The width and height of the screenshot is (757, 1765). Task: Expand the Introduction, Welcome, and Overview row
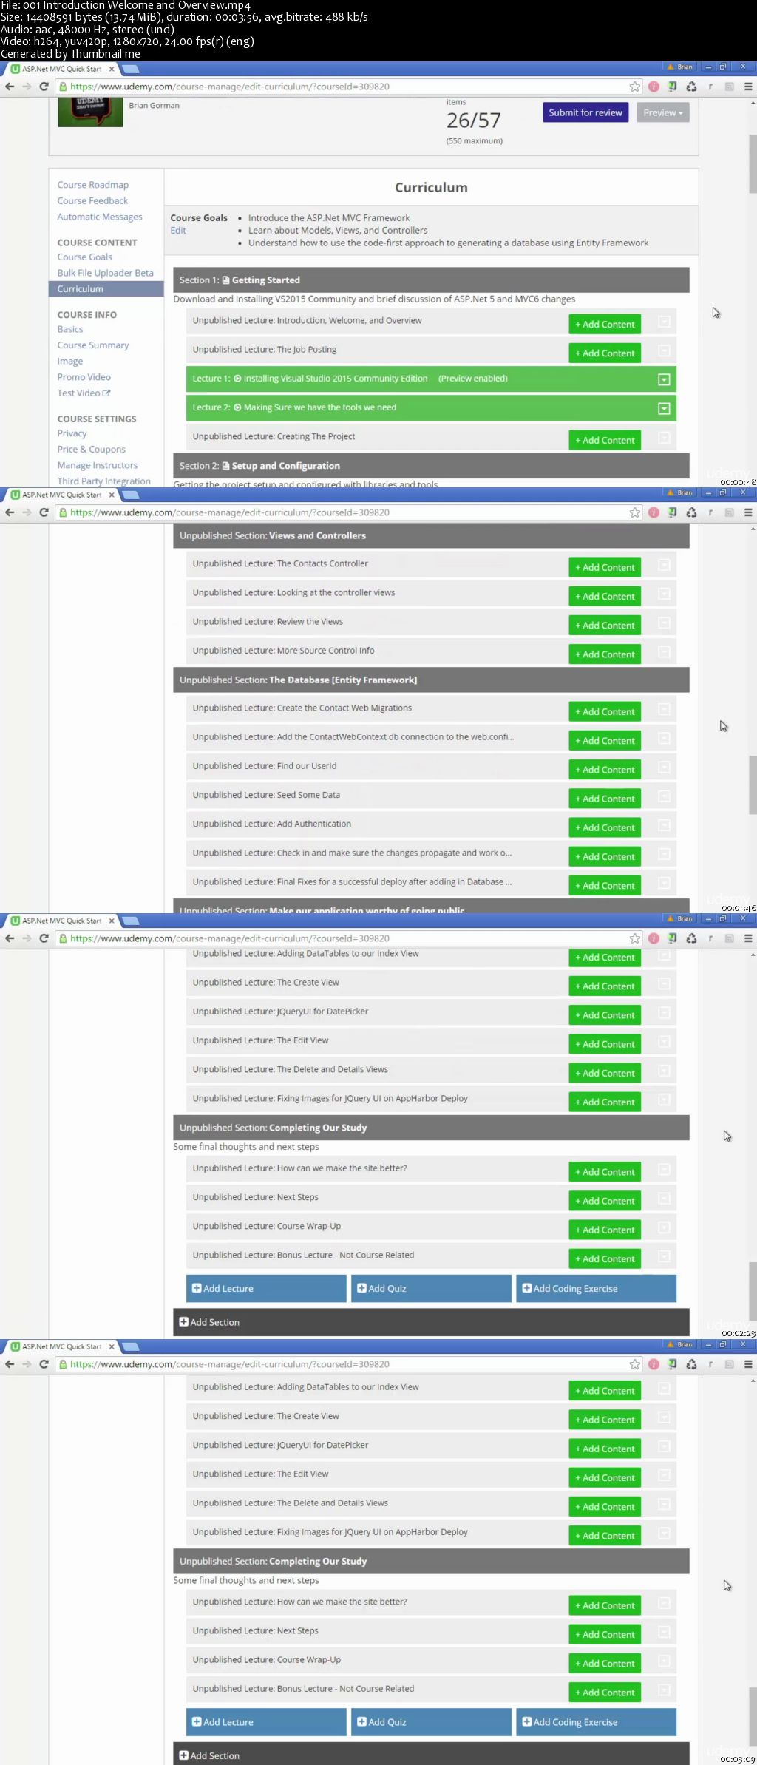pyautogui.click(x=664, y=322)
